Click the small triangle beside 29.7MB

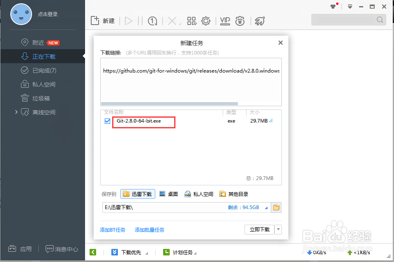pos(271,121)
